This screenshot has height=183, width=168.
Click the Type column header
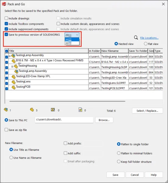(x=158, y=51)
